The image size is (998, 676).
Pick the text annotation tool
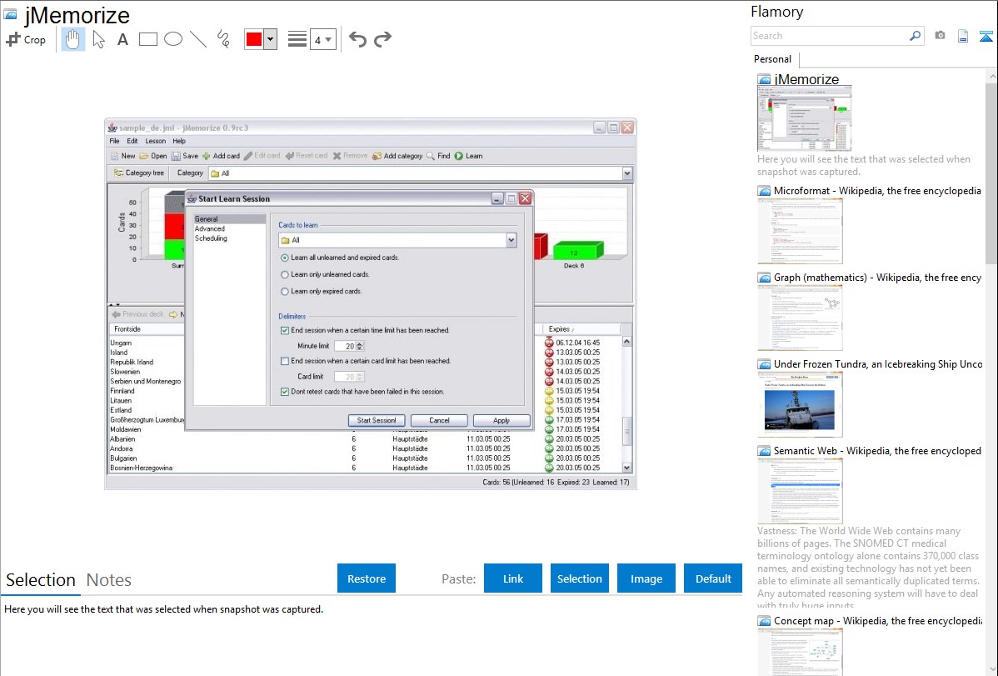pos(122,39)
